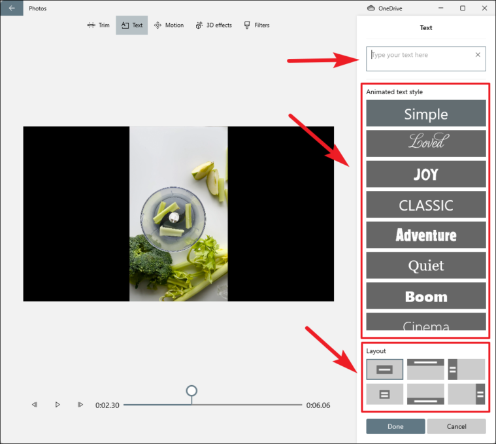This screenshot has width=496, height=444.
Task: Minimize the Photos window
Action: click(440, 9)
